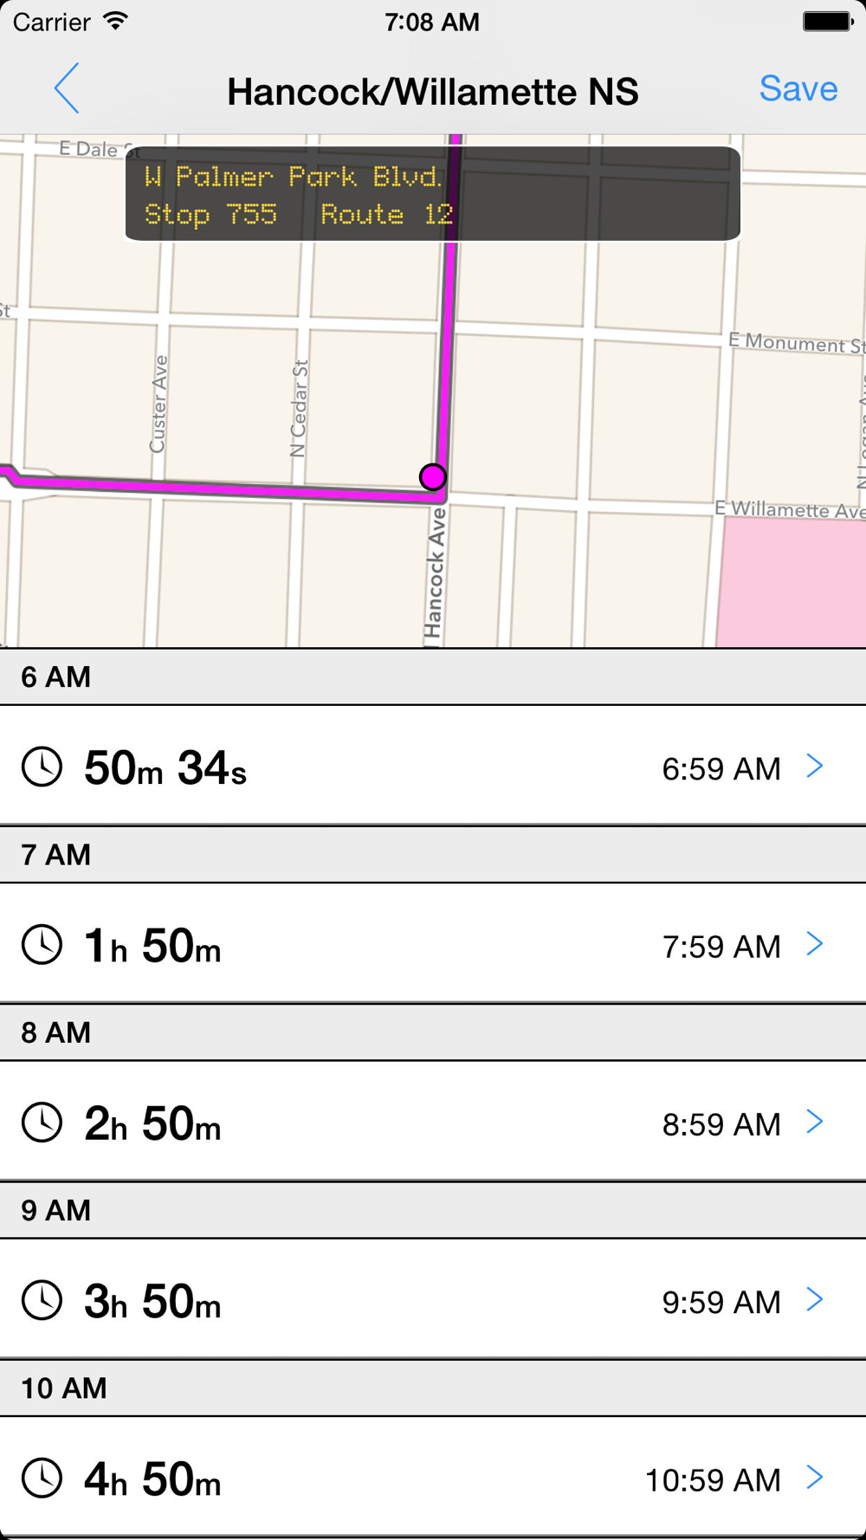Image resolution: width=866 pixels, height=1540 pixels.
Task: Tap clock icon beside 1h 50m
Action: pyautogui.click(x=42, y=944)
